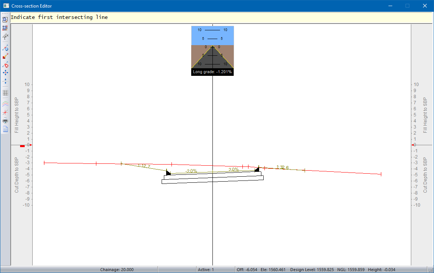Click the Chainage 20.000 status field
Viewport: 434px width, 273px height.
click(116, 270)
